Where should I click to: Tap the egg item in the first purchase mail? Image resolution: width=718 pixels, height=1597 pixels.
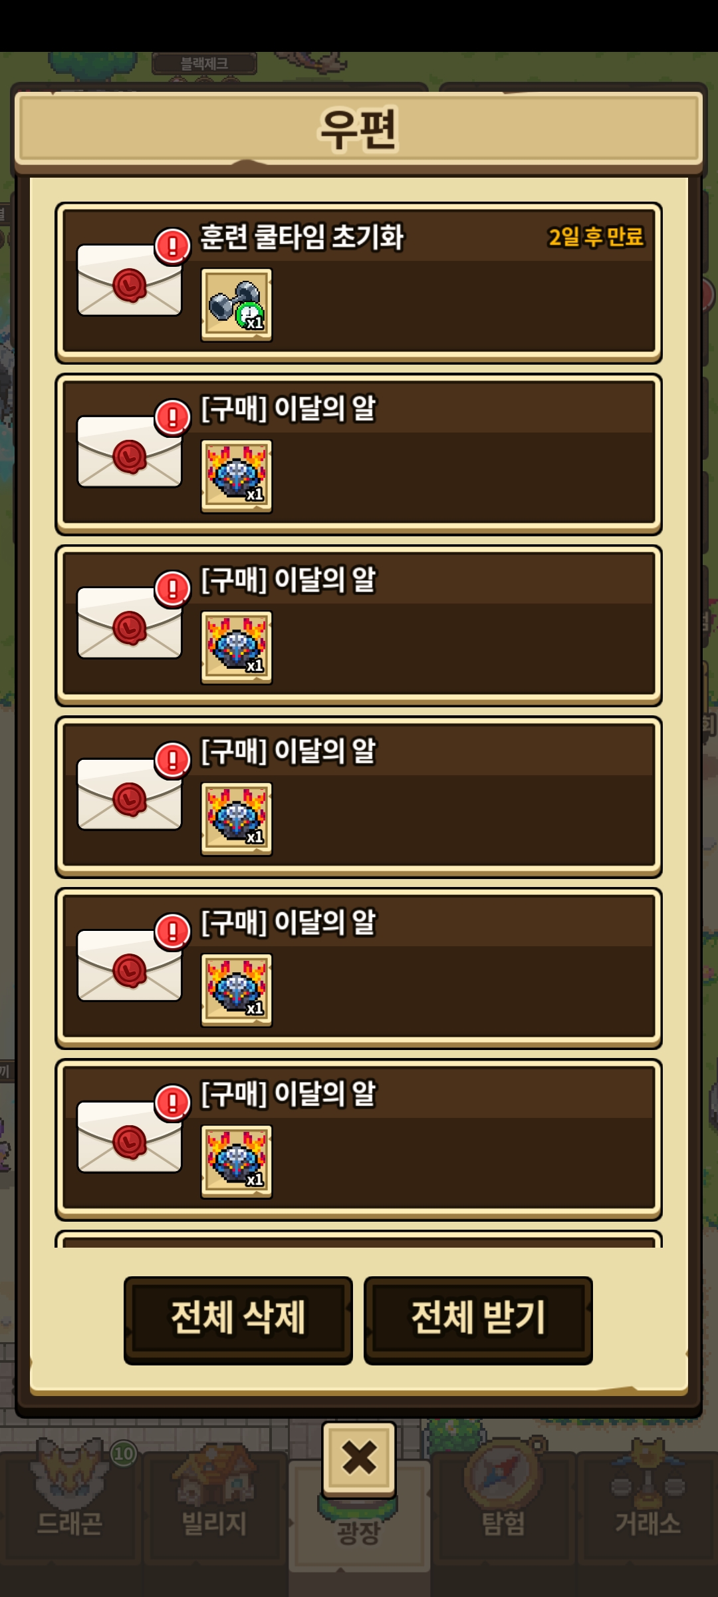pos(237,476)
